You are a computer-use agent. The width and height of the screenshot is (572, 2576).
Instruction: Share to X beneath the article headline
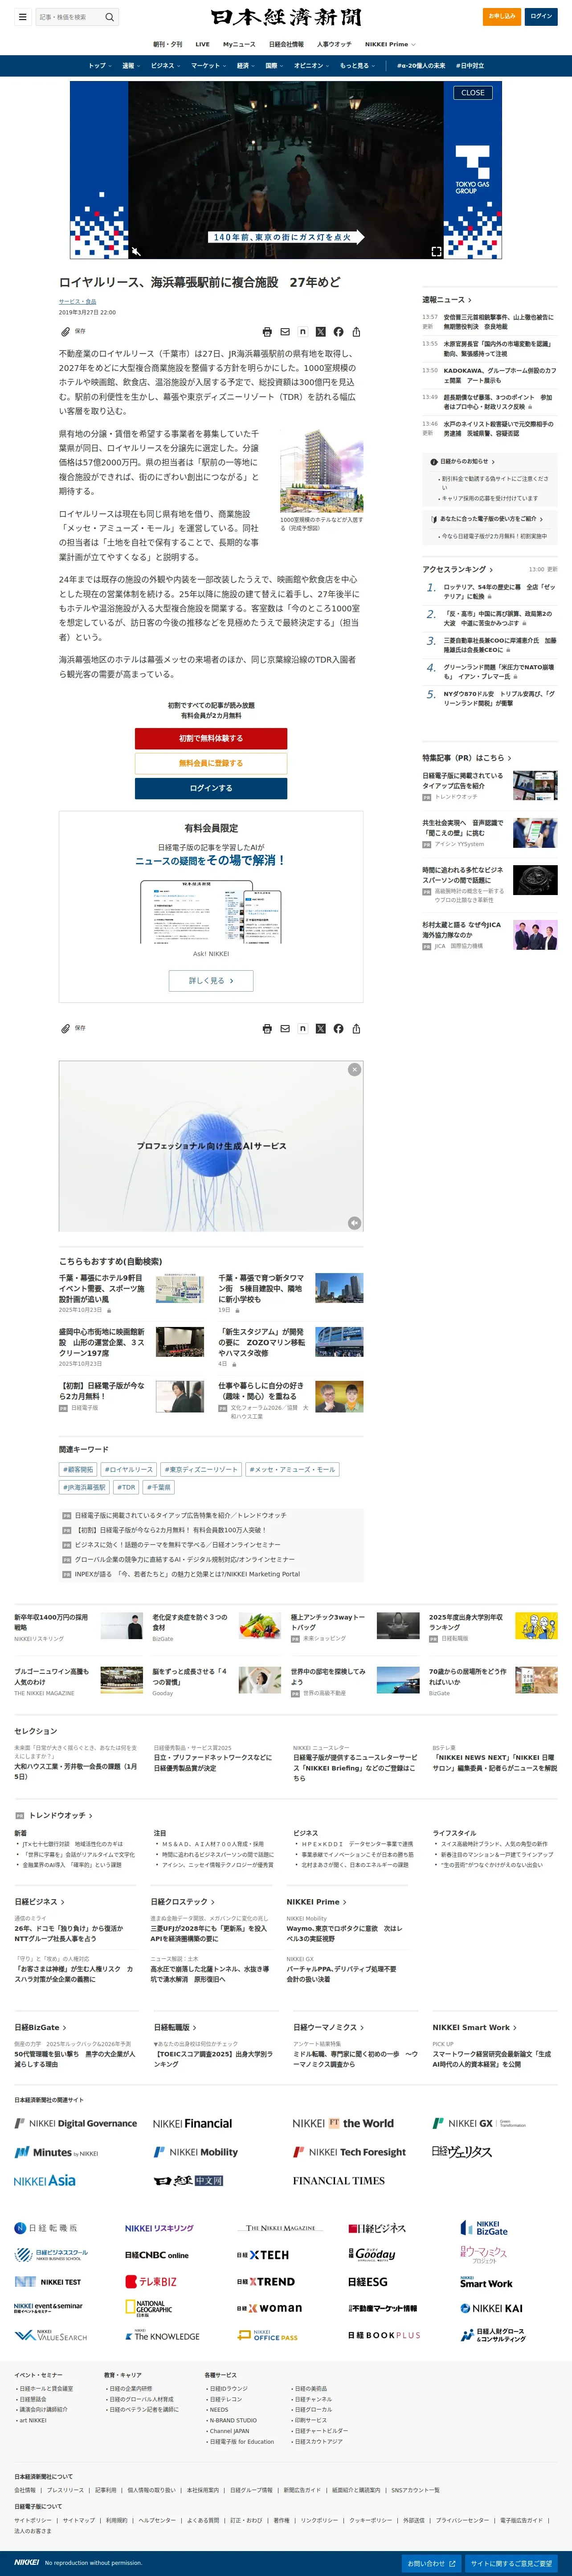click(321, 332)
